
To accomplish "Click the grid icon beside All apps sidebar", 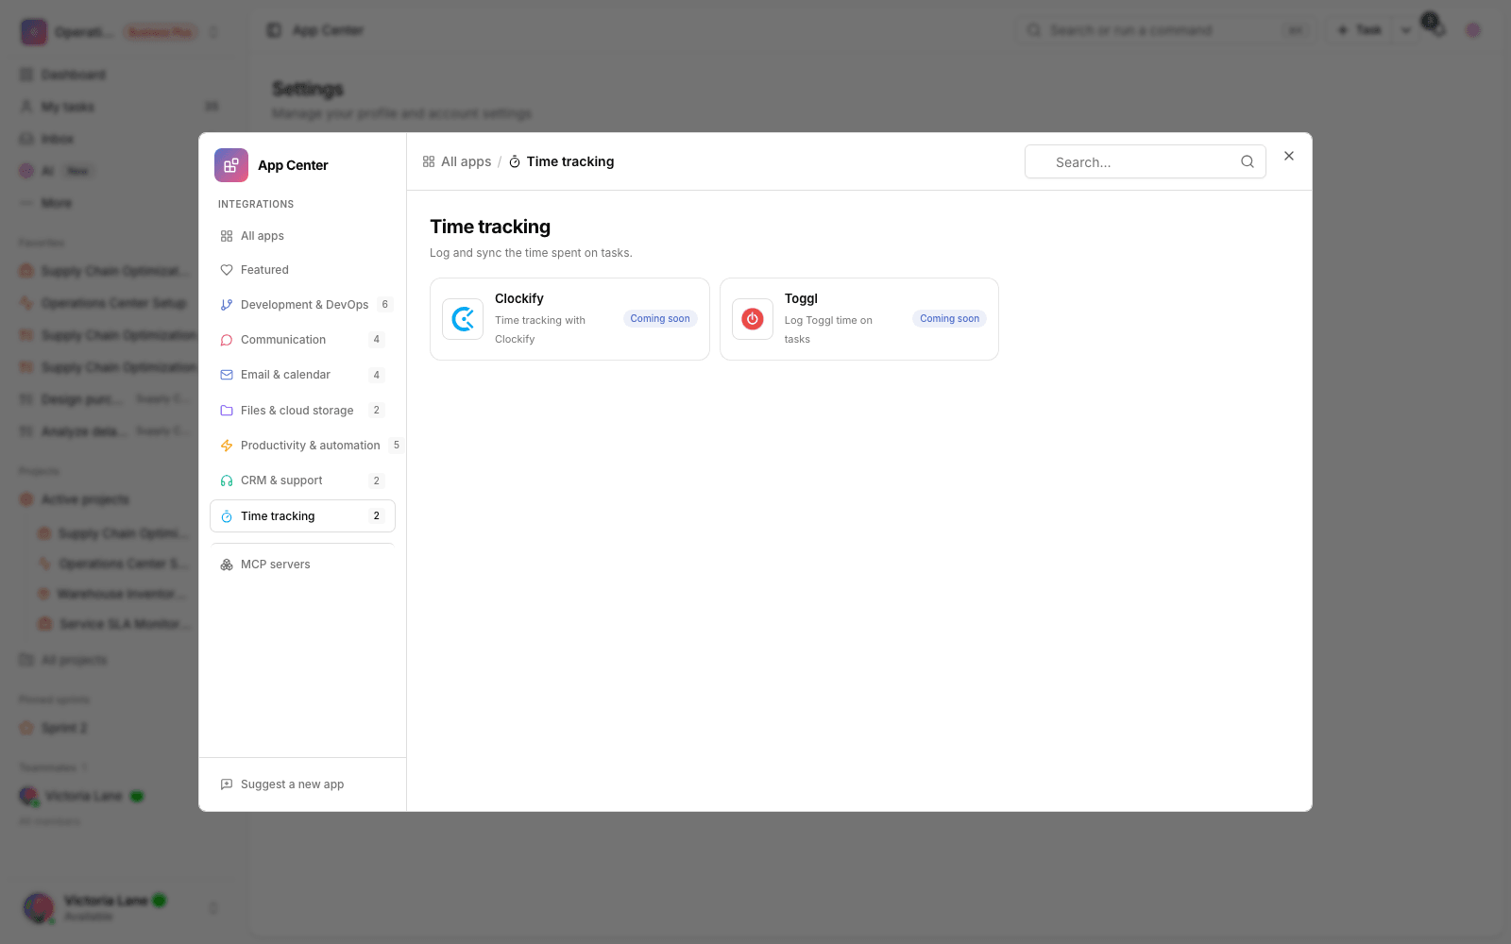I will [227, 236].
